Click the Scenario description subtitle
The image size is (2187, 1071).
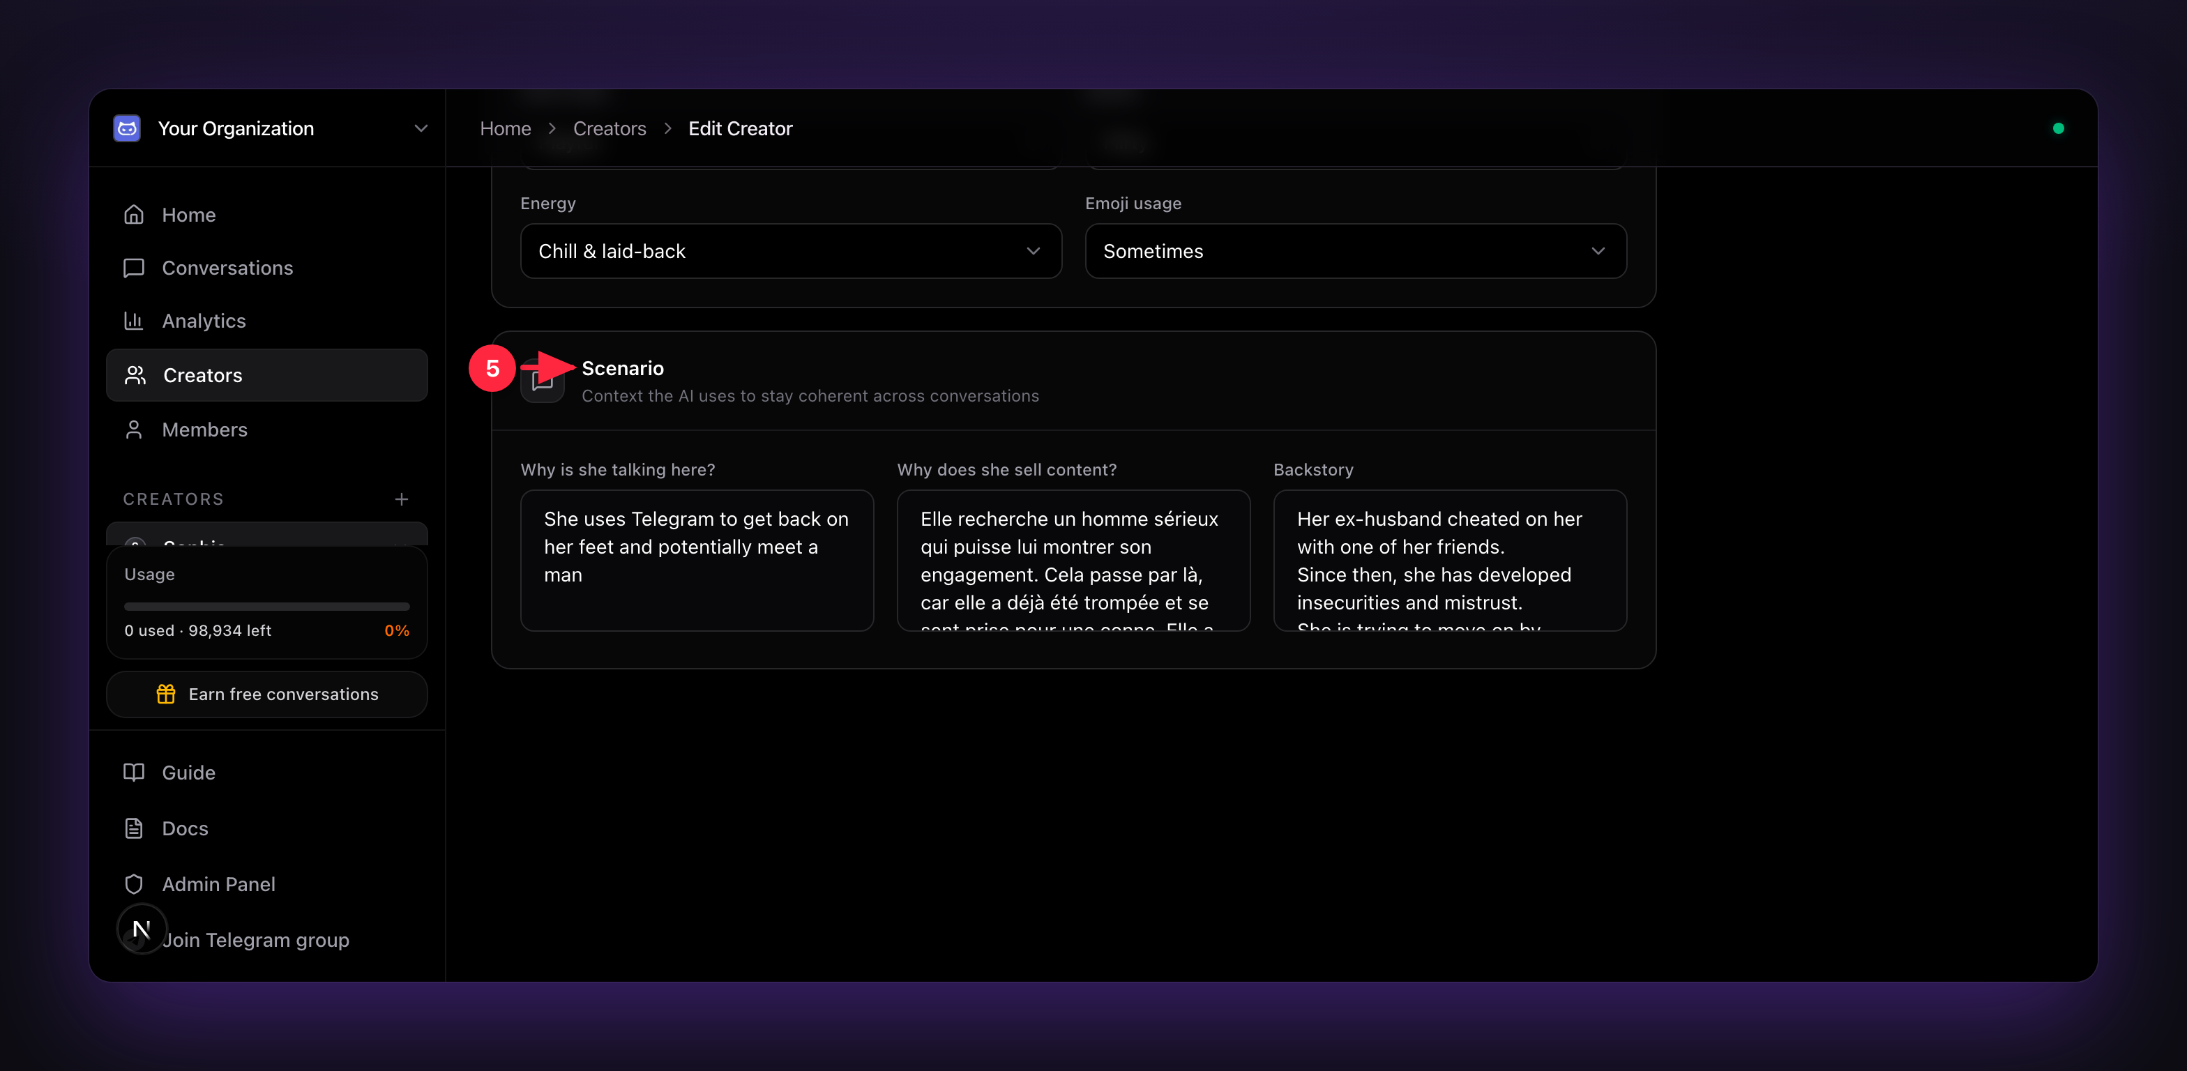click(810, 396)
